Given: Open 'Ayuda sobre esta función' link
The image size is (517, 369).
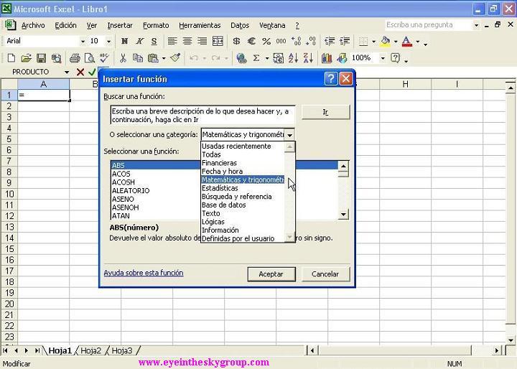Looking at the screenshot, I should 144,273.
